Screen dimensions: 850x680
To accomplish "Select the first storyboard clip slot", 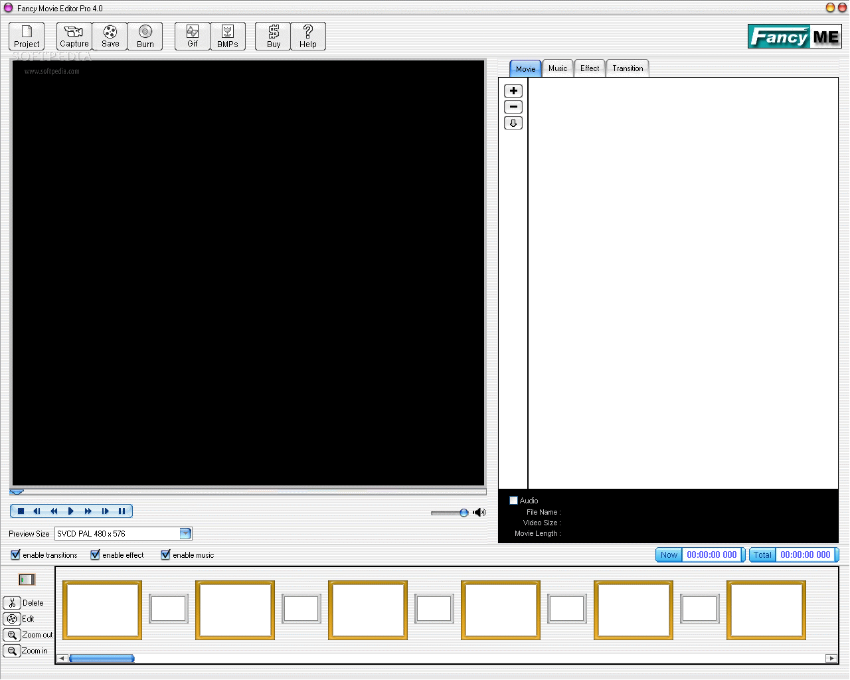I will pos(102,610).
